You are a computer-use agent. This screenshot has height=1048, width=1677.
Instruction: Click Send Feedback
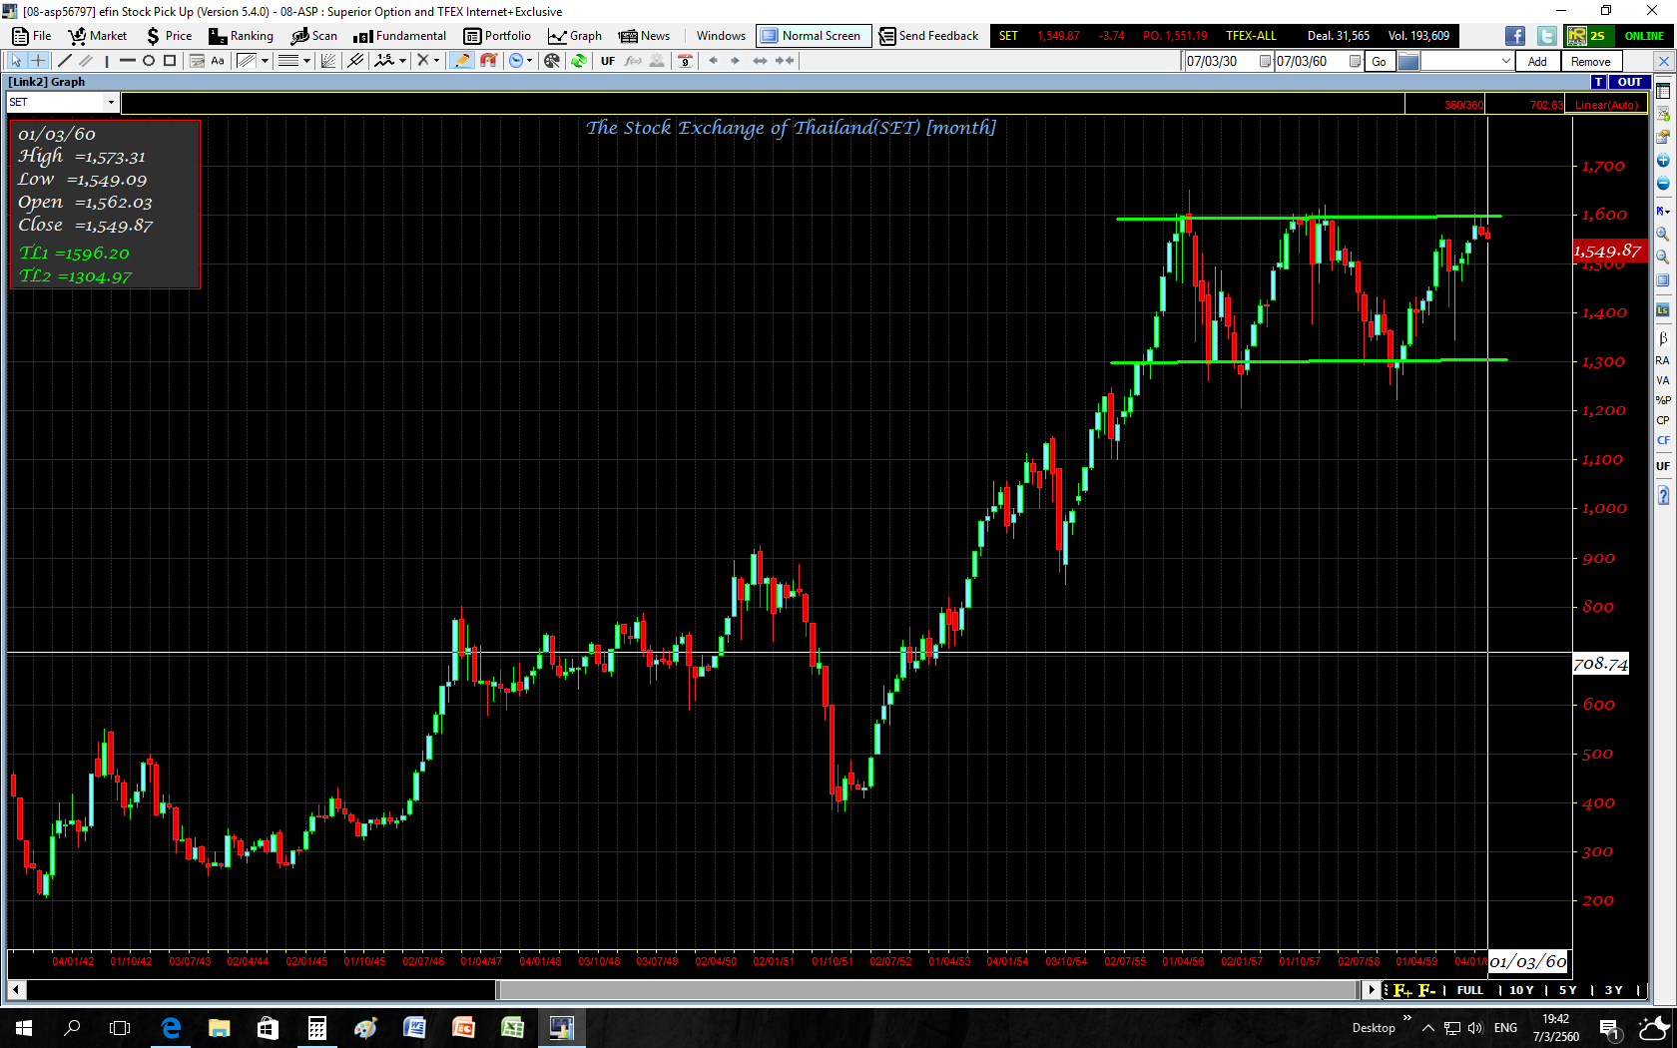point(928,36)
